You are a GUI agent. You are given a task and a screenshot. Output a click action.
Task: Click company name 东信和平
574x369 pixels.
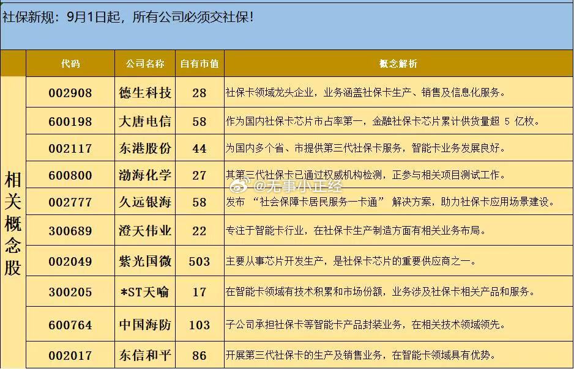(145, 355)
